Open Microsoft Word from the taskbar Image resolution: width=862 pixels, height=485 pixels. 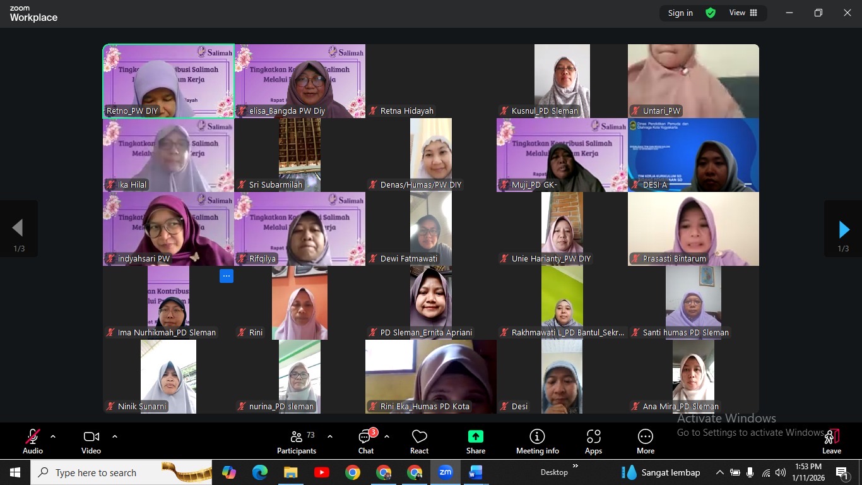(476, 472)
